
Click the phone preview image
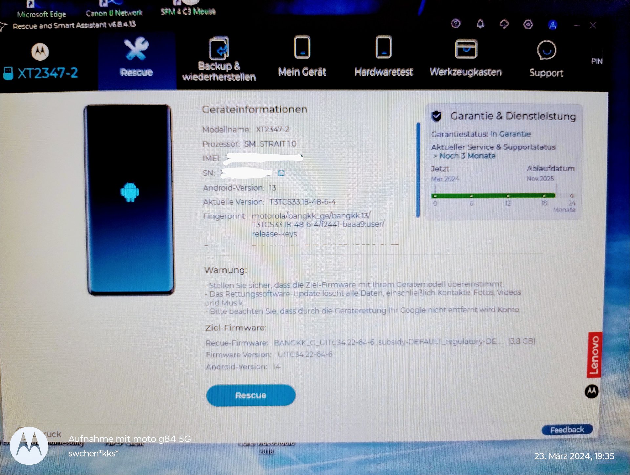tap(129, 200)
